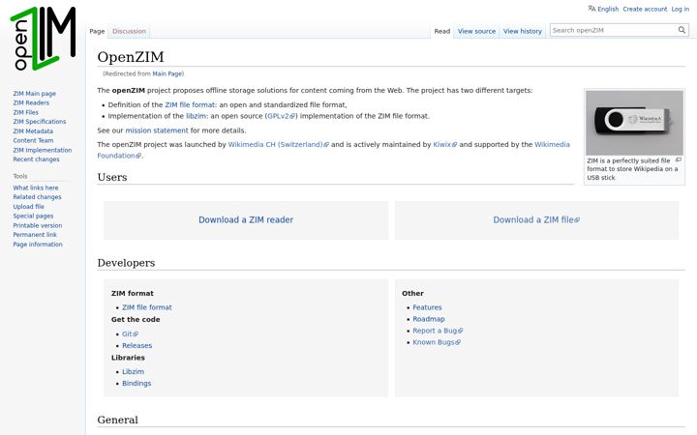The width and height of the screenshot is (697, 435).
Task: Open ZIM Files in sidebar
Action: (26, 112)
